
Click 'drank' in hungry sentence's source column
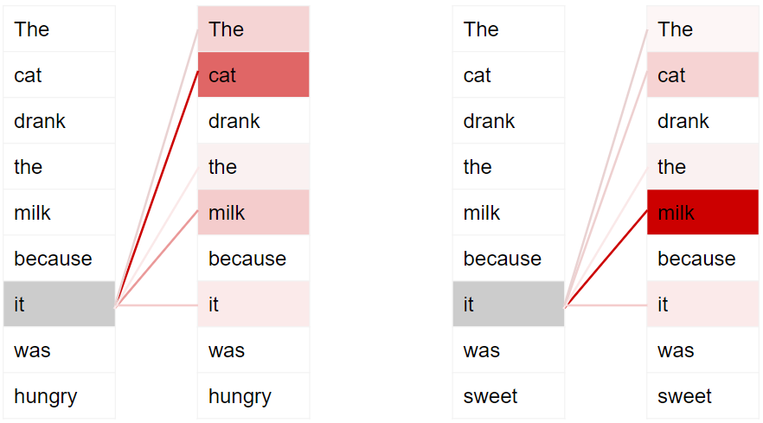click(x=59, y=121)
